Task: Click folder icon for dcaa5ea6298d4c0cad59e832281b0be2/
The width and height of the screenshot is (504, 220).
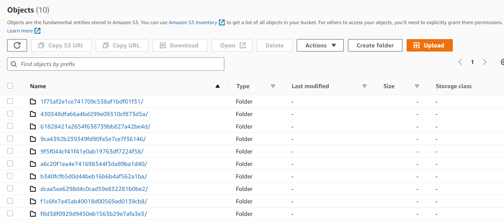Action: [33, 189]
